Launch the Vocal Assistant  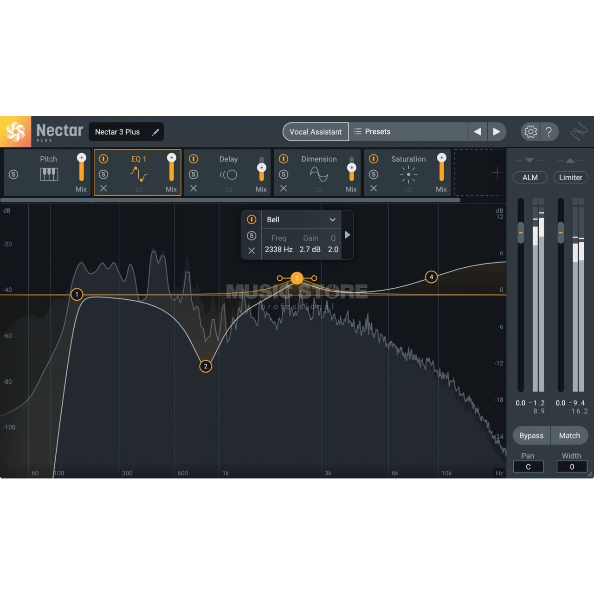pos(316,132)
